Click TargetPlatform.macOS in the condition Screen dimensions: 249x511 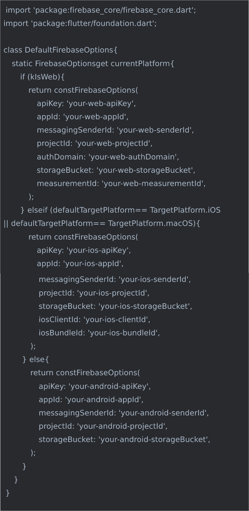click(150, 223)
